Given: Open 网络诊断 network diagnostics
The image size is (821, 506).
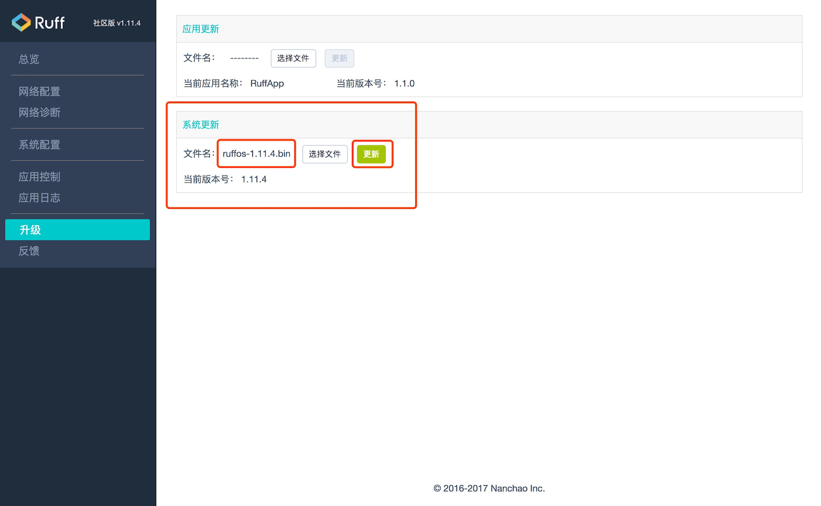Looking at the screenshot, I should (x=39, y=113).
